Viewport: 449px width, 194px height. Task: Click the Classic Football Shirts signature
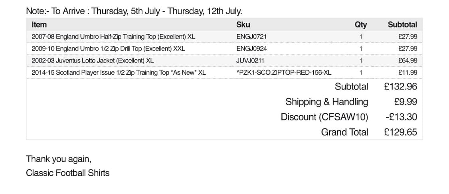(67, 173)
